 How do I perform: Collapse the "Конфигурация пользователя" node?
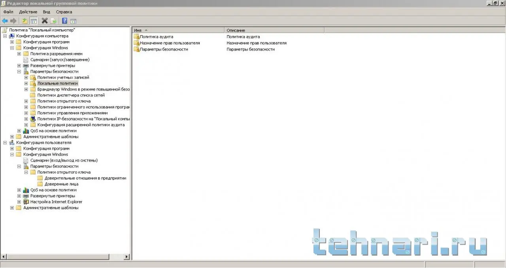pyautogui.click(x=5, y=143)
